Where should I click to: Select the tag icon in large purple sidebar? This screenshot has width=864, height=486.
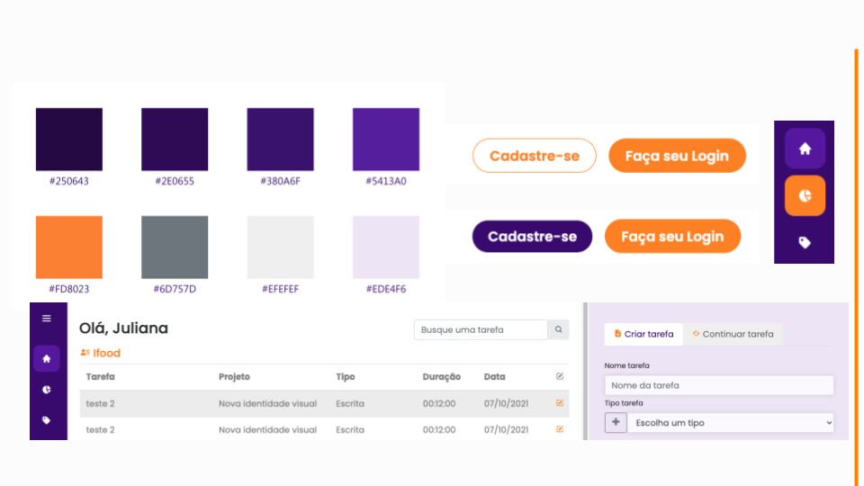click(805, 242)
